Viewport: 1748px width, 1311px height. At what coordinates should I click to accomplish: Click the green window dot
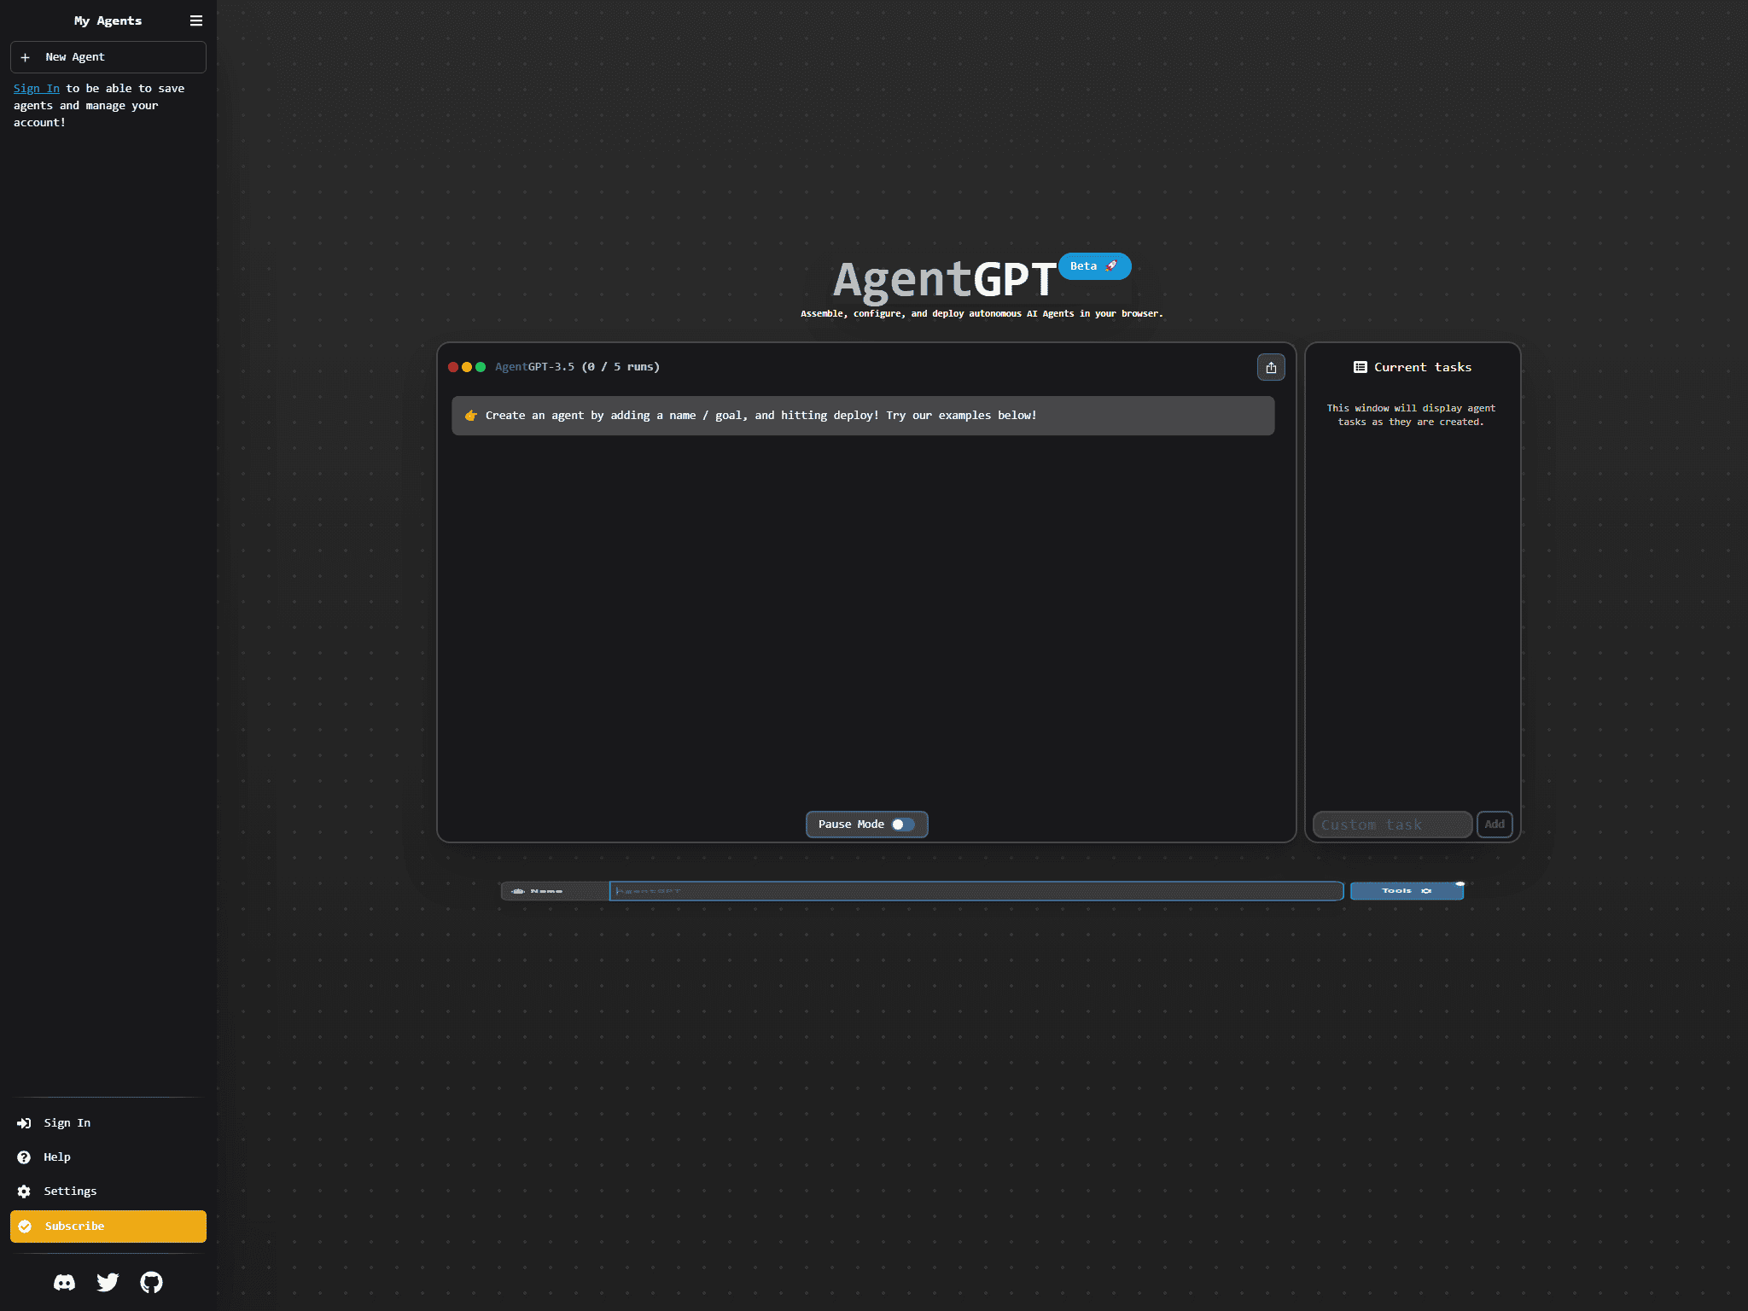coord(481,367)
